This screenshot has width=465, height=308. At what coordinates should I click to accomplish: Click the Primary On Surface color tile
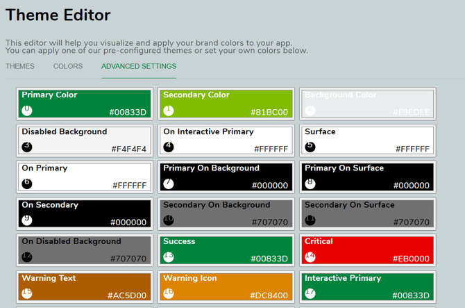point(367,177)
